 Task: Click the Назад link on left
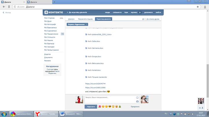[x=7, y=12]
